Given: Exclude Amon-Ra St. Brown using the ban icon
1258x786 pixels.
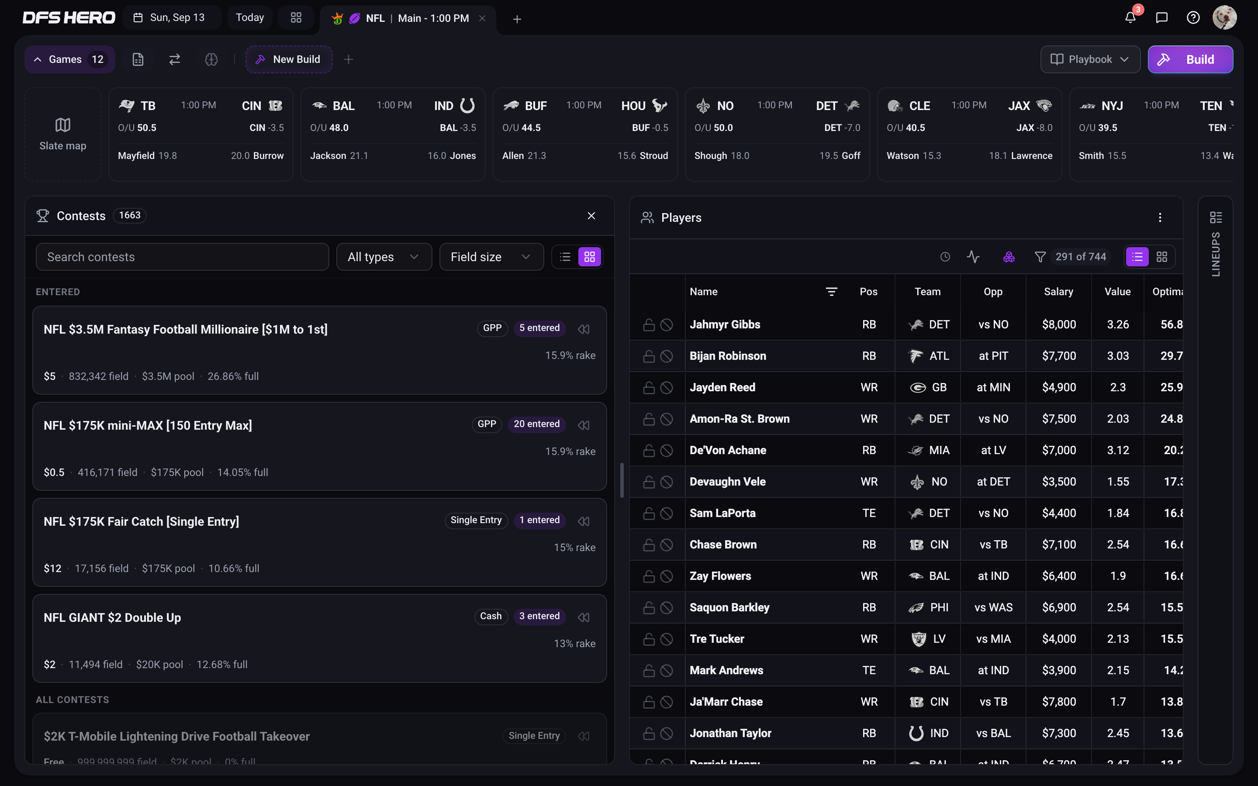Looking at the screenshot, I should click(667, 419).
